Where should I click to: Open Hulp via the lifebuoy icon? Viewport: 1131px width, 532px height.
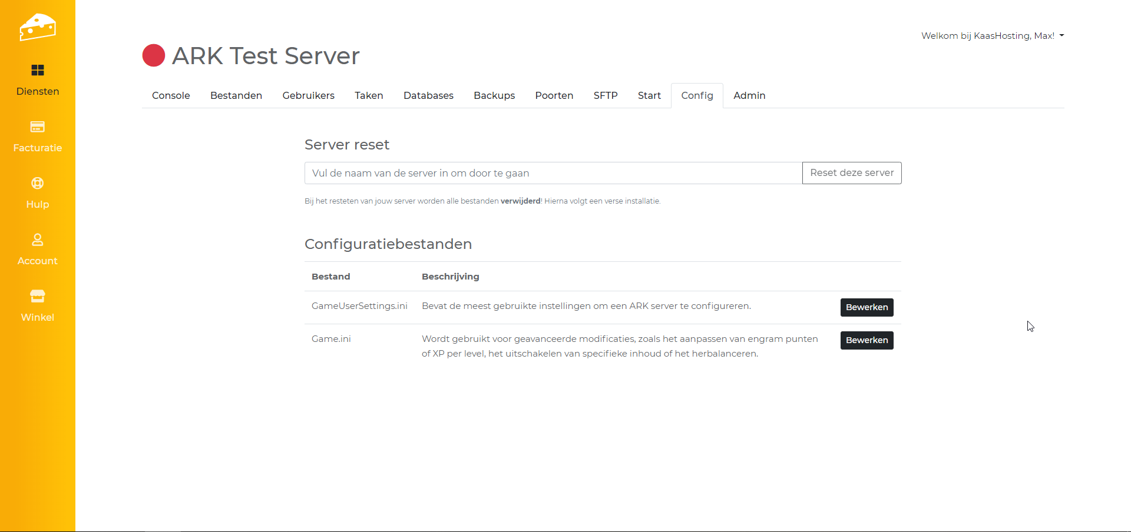coord(38,184)
